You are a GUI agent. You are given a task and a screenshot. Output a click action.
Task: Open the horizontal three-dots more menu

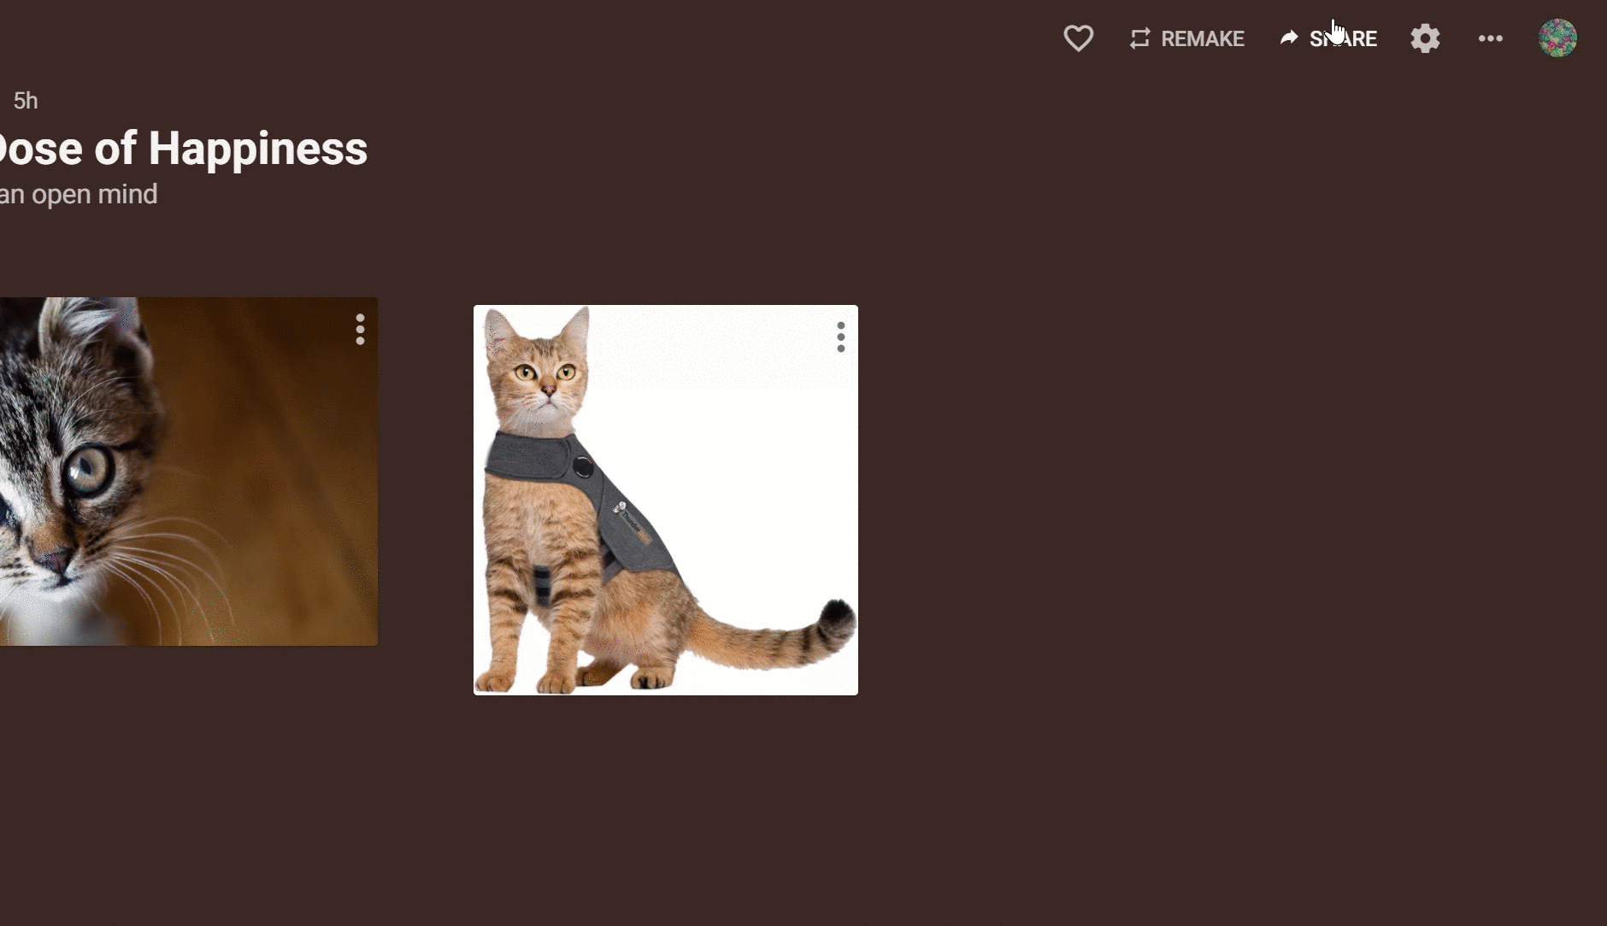pos(1490,38)
